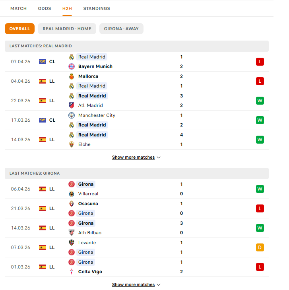Screen dimensions: 289x290
Task: Open the Ath Bilbao team link
Action: (90, 233)
